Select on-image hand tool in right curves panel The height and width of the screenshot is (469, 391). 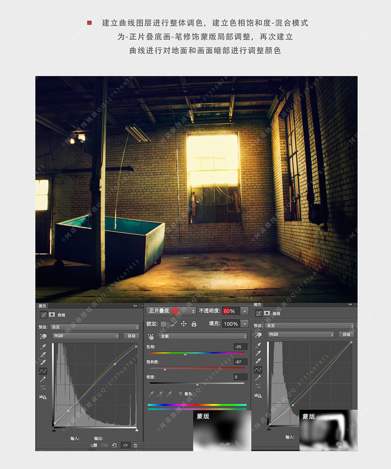coord(258,335)
